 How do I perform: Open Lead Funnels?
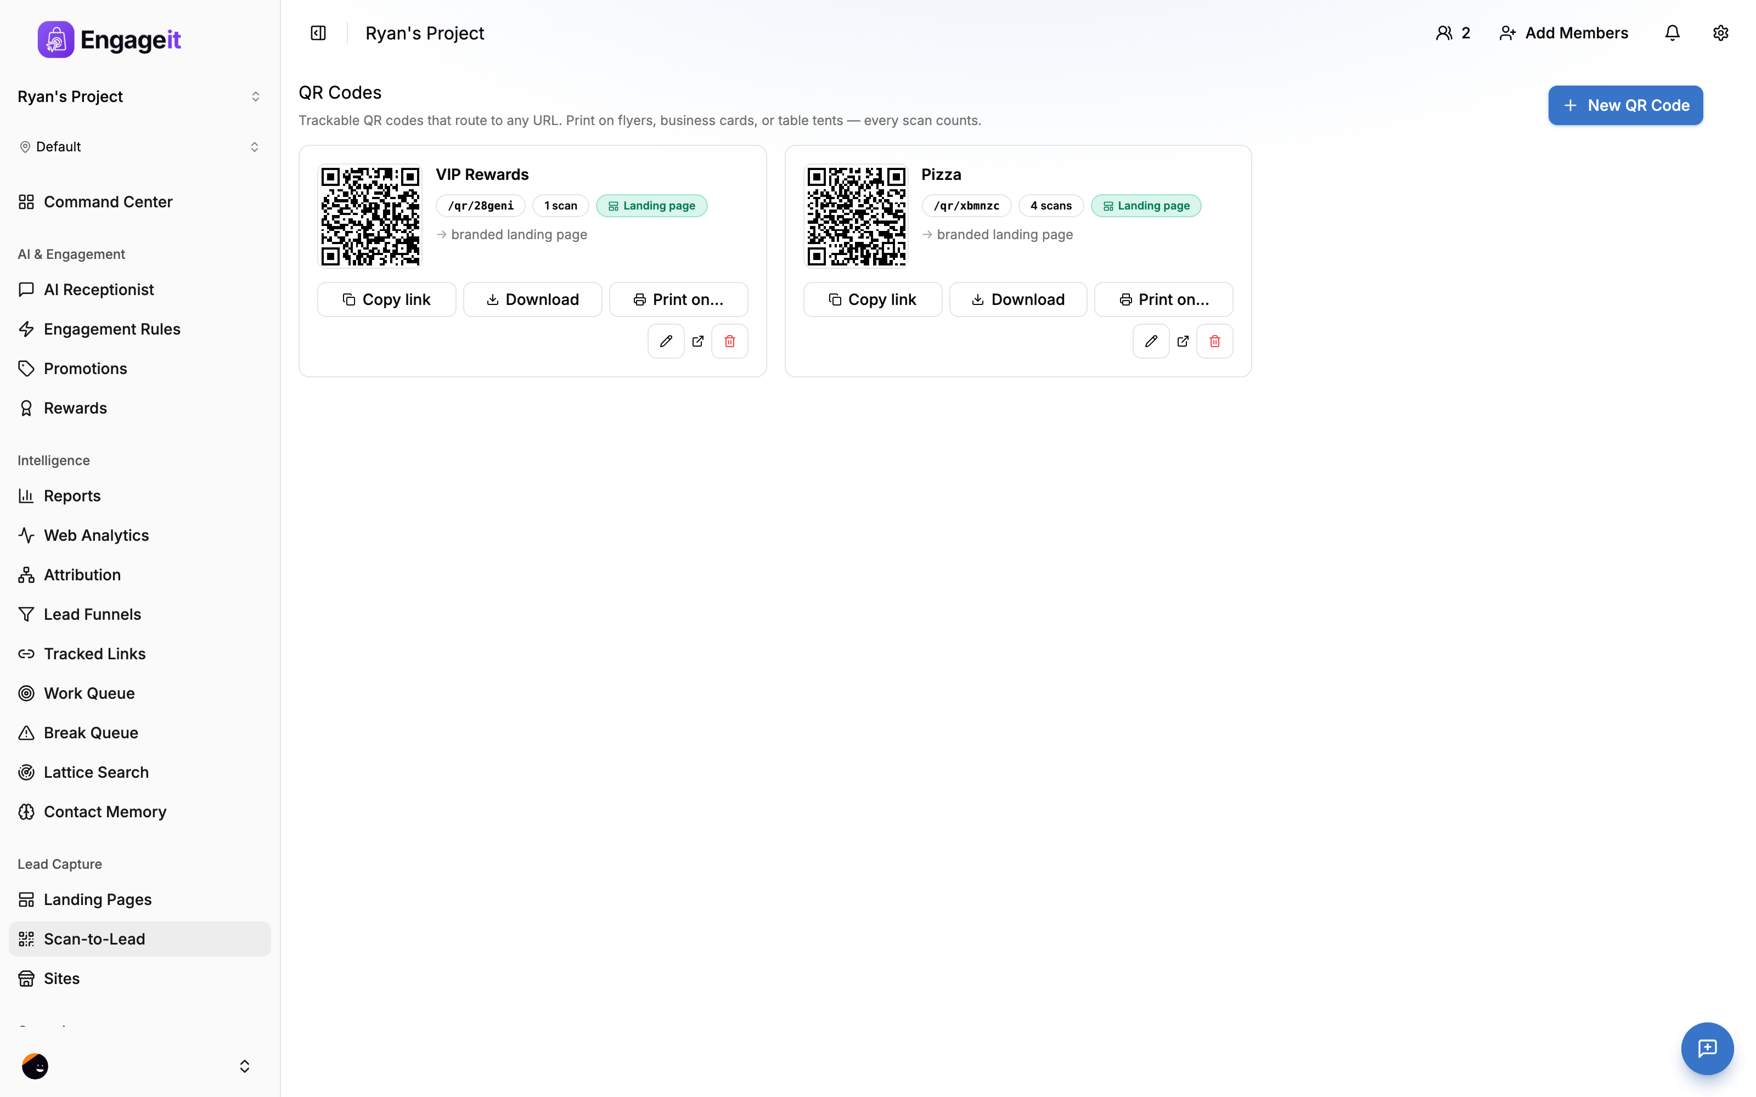pos(139,614)
